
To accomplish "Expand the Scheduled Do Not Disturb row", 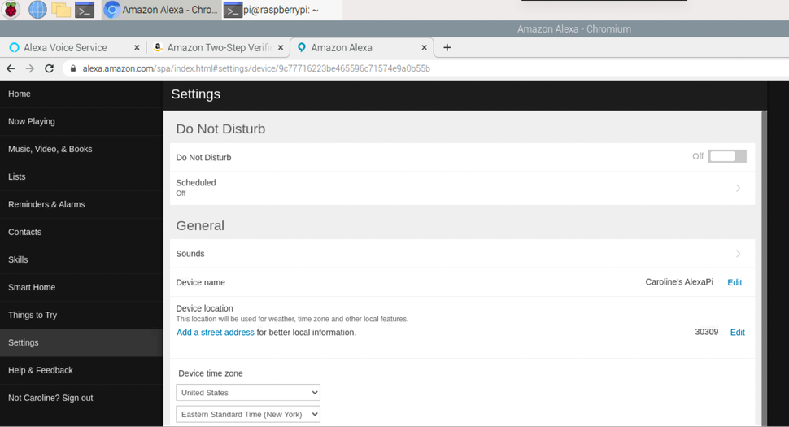I will click(738, 188).
